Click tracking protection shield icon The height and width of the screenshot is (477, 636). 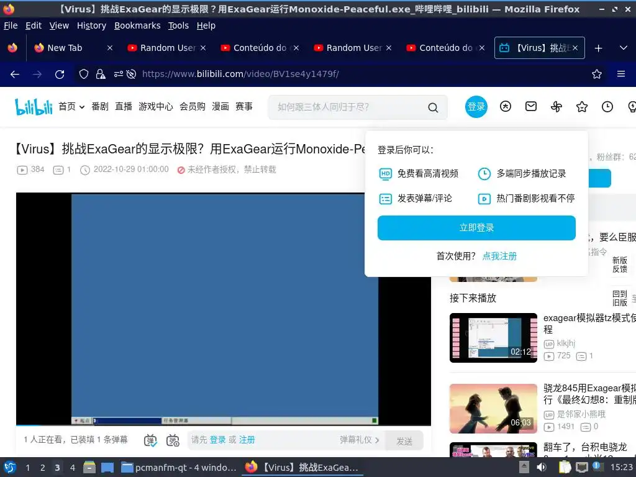84,74
